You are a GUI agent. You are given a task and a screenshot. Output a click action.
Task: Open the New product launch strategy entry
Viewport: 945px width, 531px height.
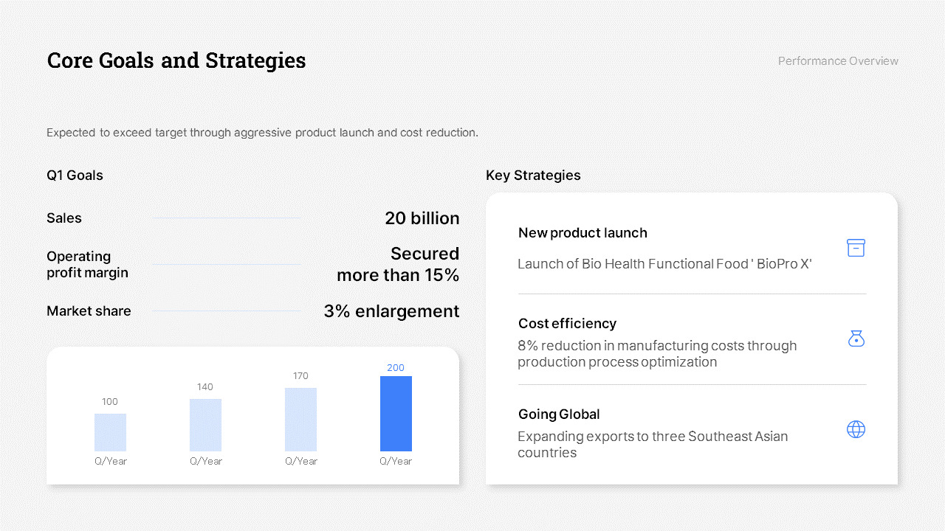pos(583,233)
